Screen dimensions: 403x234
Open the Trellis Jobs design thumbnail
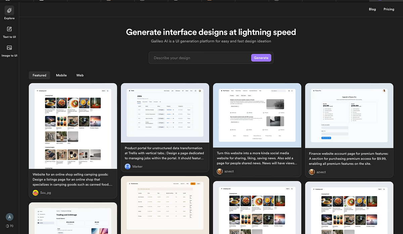click(165, 113)
